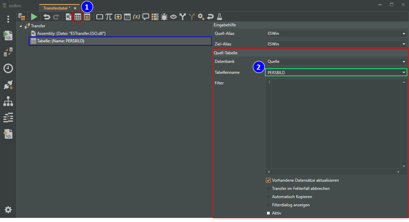This screenshot has width=409, height=222.
Task: Click the flask test icon in toolbar
Action: pyautogui.click(x=220, y=16)
